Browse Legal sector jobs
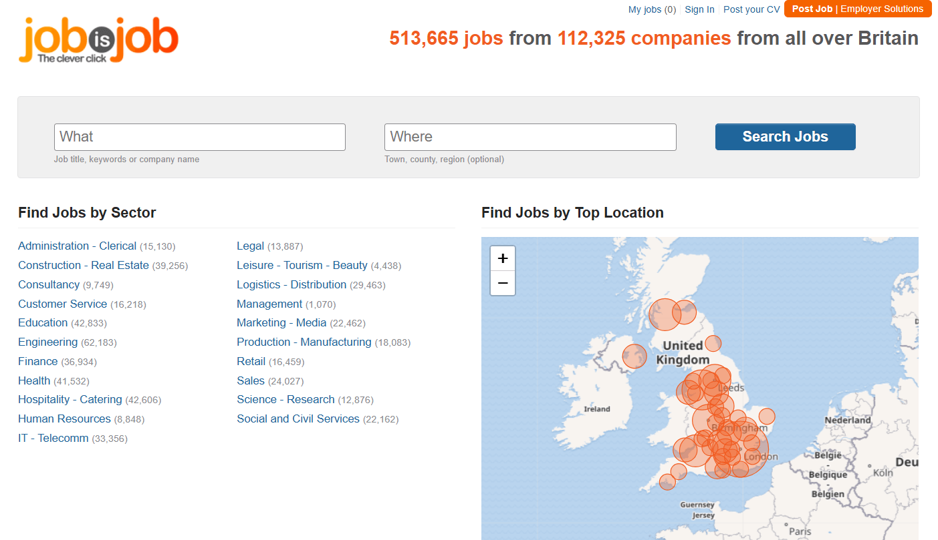This screenshot has width=938, height=540. coord(251,246)
